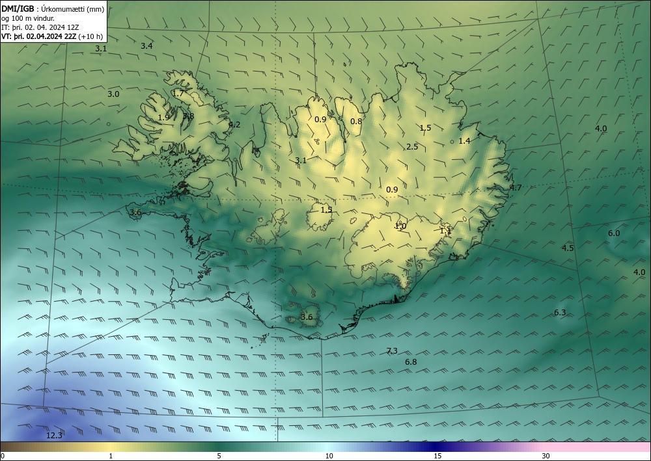Pick the pink end of the color scale
651x461 pixels.
598,447
